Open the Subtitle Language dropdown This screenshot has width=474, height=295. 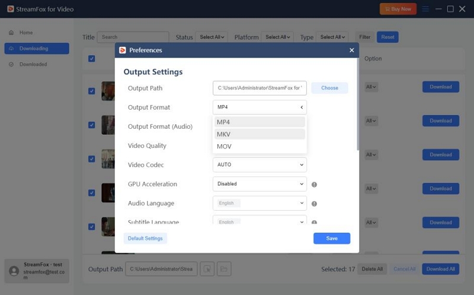click(x=260, y=221)
